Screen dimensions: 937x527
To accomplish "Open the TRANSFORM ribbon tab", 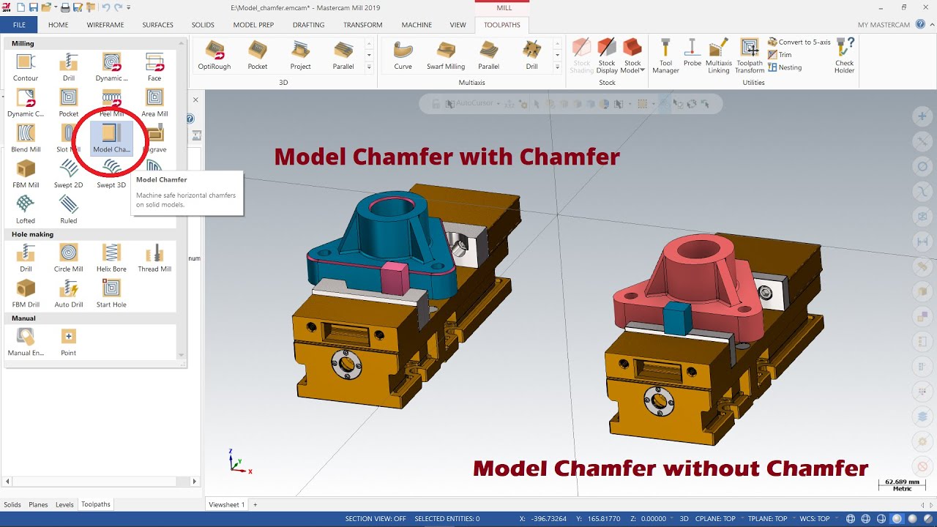I will (362, 25).
